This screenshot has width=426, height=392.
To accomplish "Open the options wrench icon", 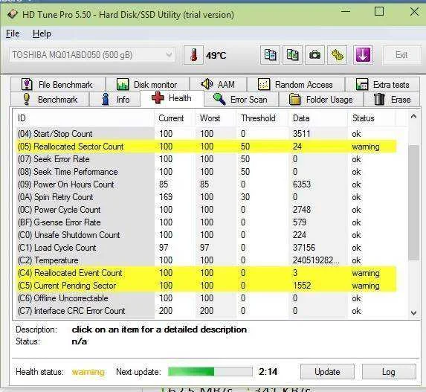I will click(337, 55).
